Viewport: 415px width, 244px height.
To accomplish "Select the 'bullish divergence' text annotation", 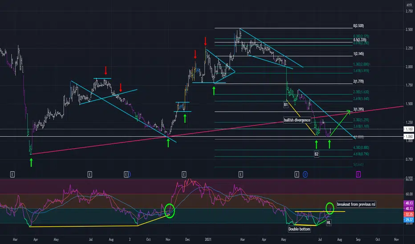I will pyautogui.click(x=297, y=120).
